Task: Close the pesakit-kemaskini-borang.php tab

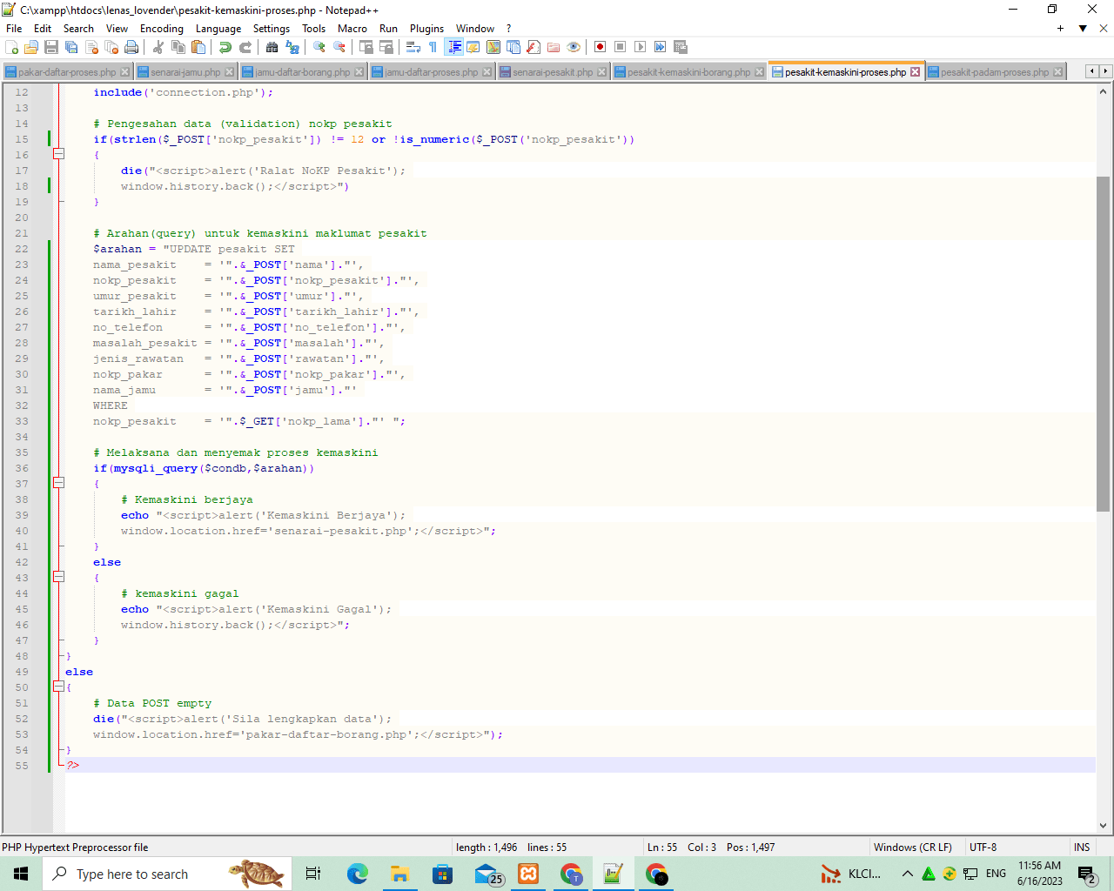Action: 759,72
